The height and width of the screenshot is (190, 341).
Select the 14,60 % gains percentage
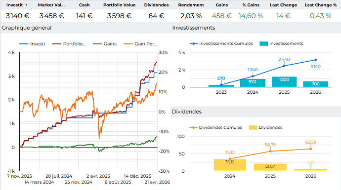pyautogui.click(x=251, y=16)
